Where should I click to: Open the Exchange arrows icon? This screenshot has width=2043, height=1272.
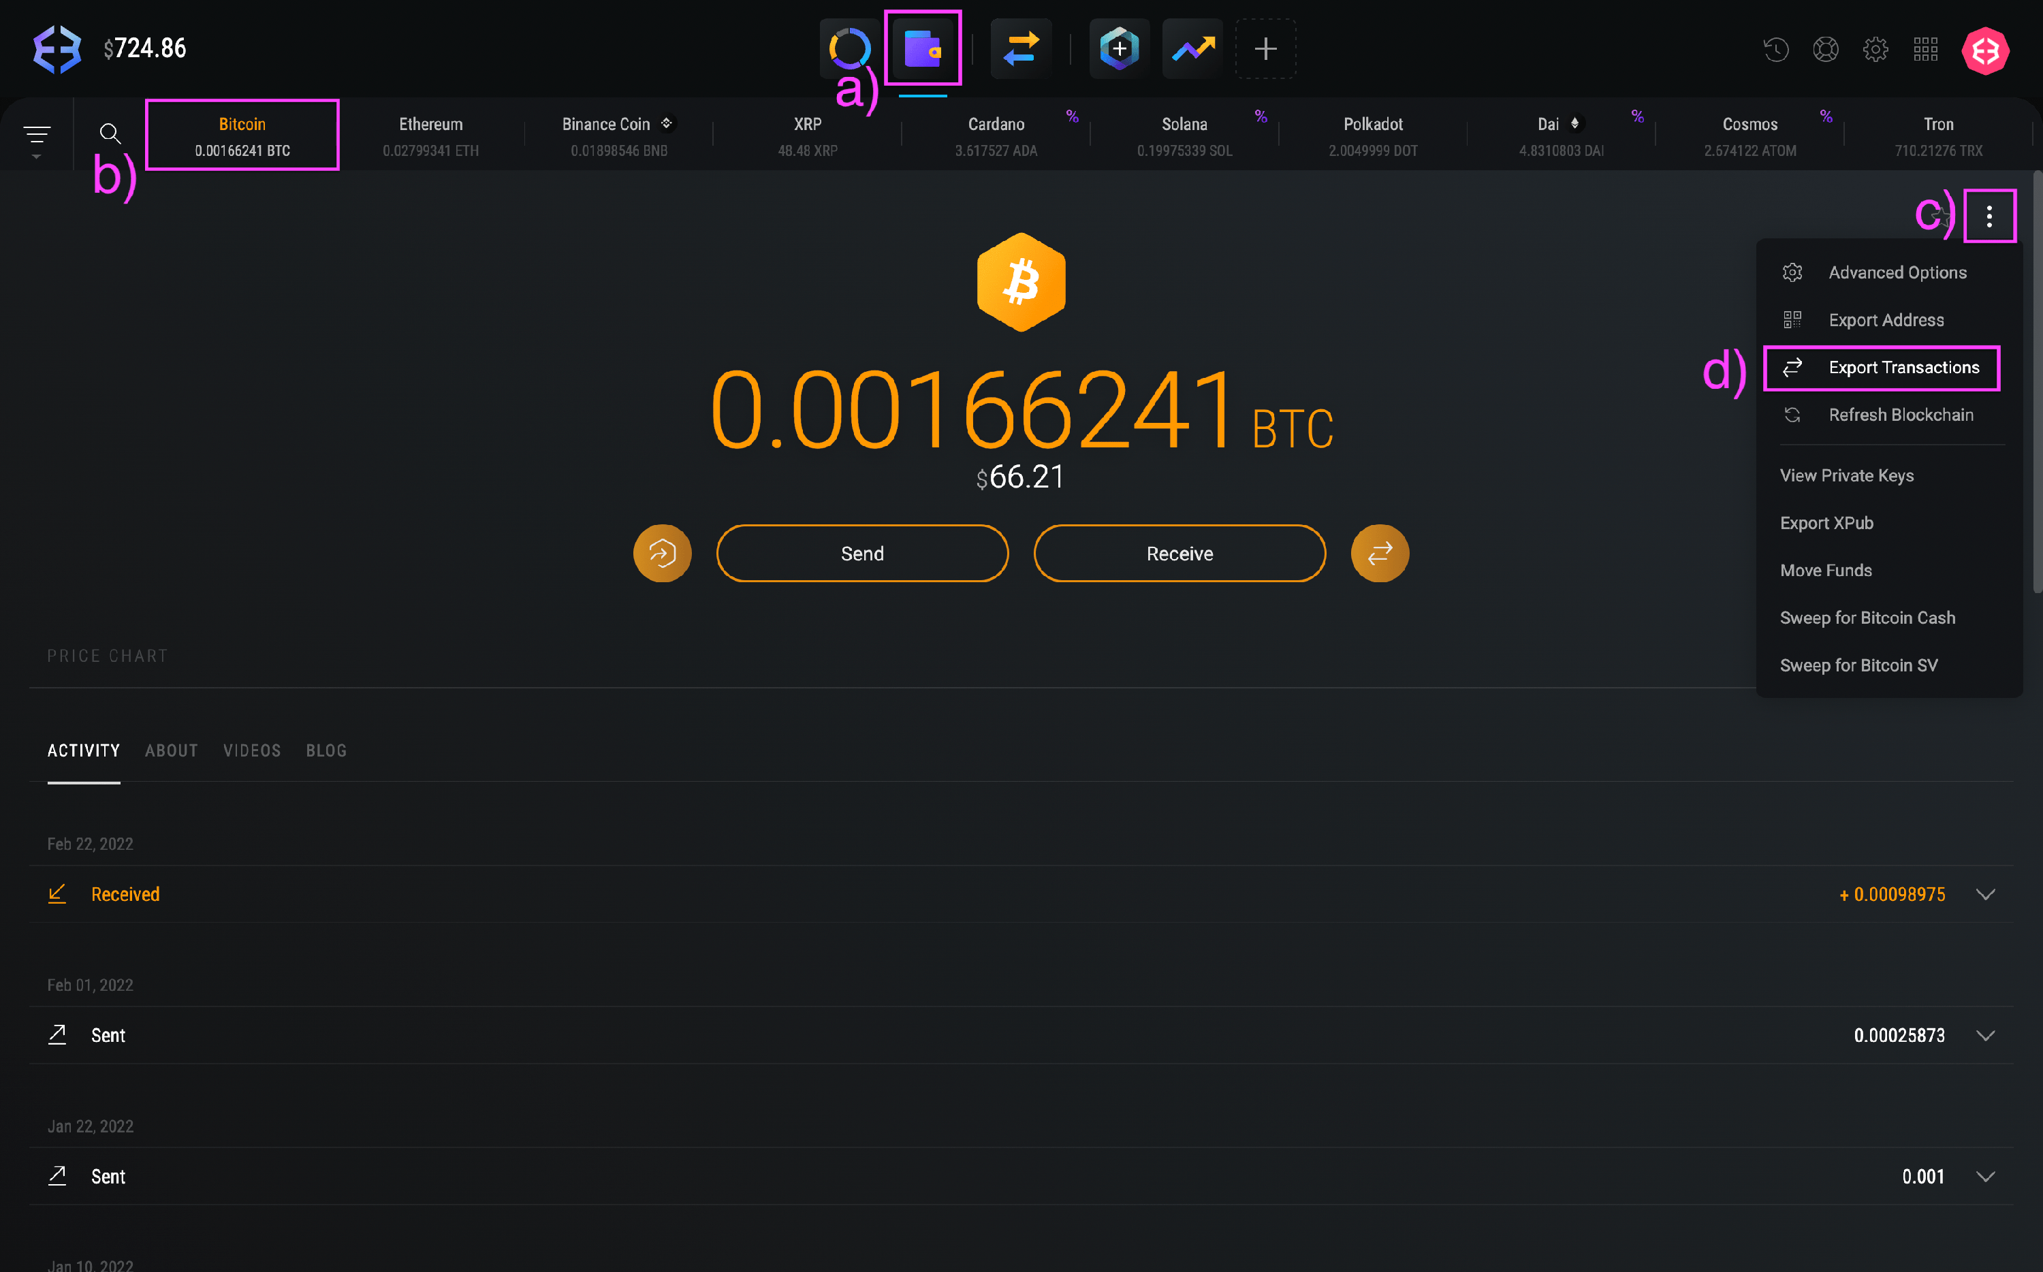pyautogui.click(x=1020, y=49)
